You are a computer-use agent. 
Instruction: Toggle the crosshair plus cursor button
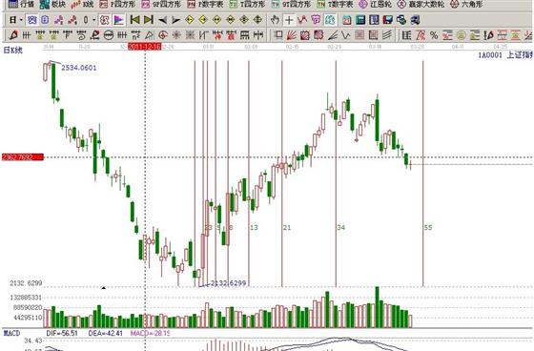(x=289, y=20)
